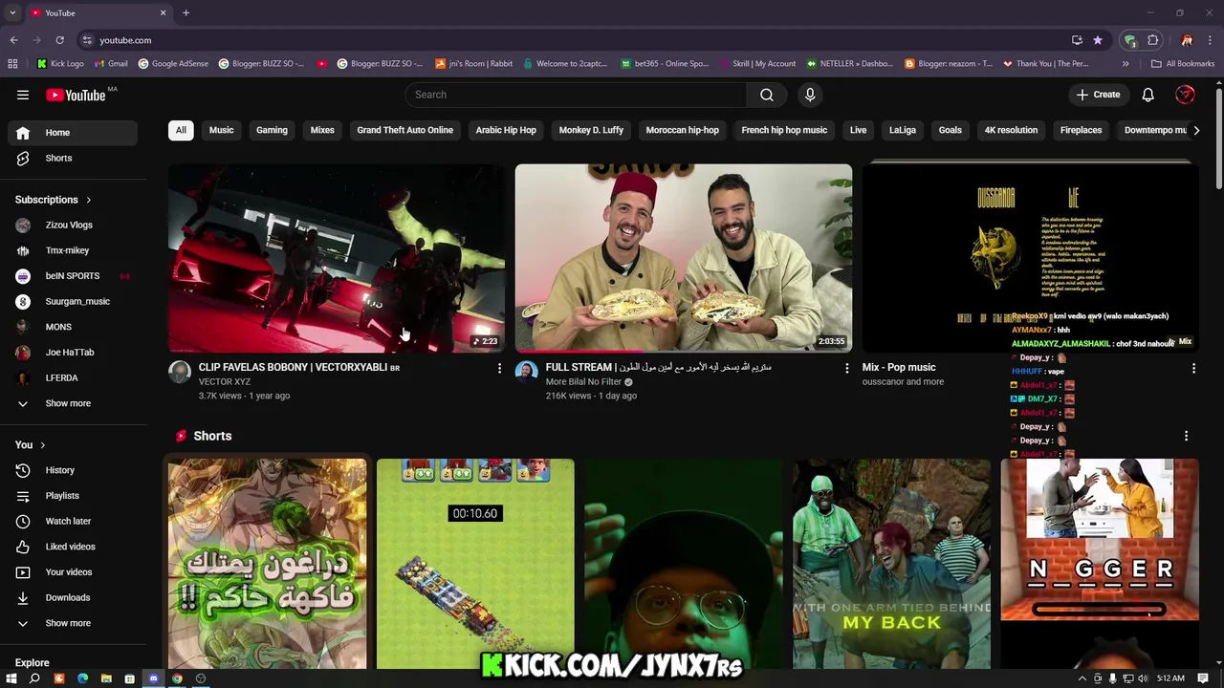Click the VECTOR XYZ channel name
This screenshot has height=688, width=1224.
pos(225,381)
